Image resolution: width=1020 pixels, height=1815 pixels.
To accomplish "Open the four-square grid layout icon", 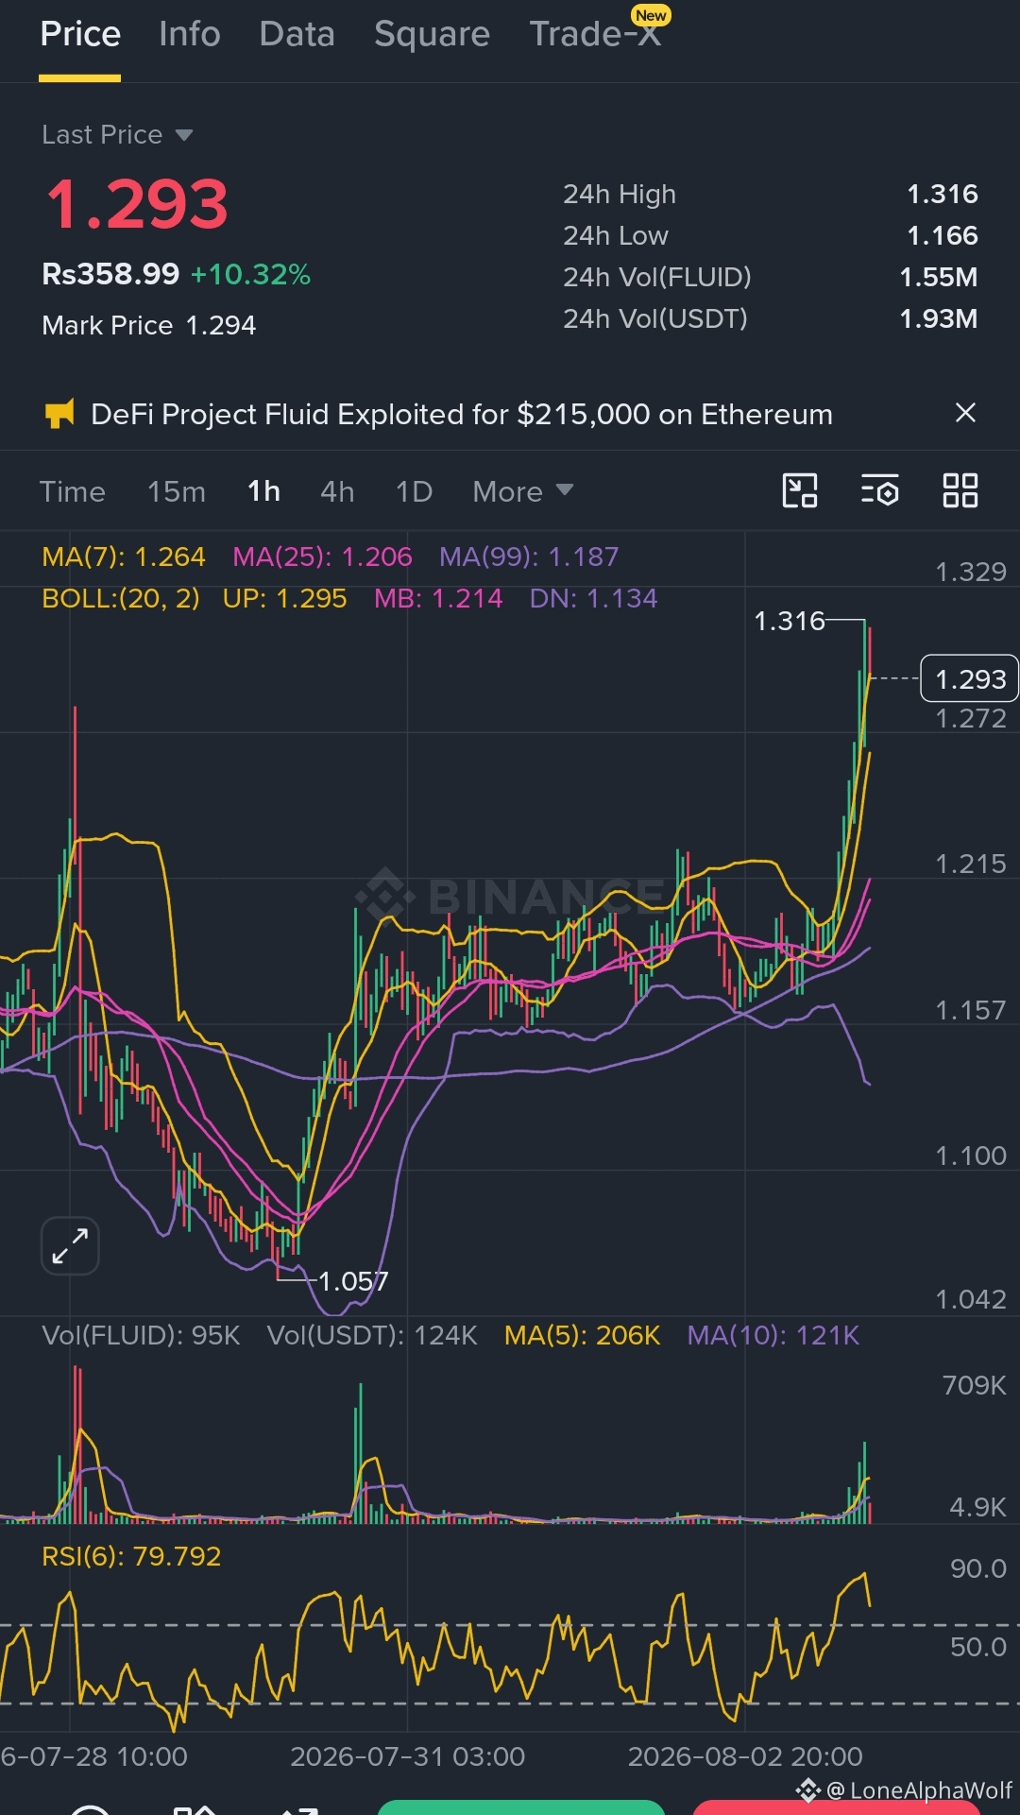I will pyautogui.click(x=960, y=491).
